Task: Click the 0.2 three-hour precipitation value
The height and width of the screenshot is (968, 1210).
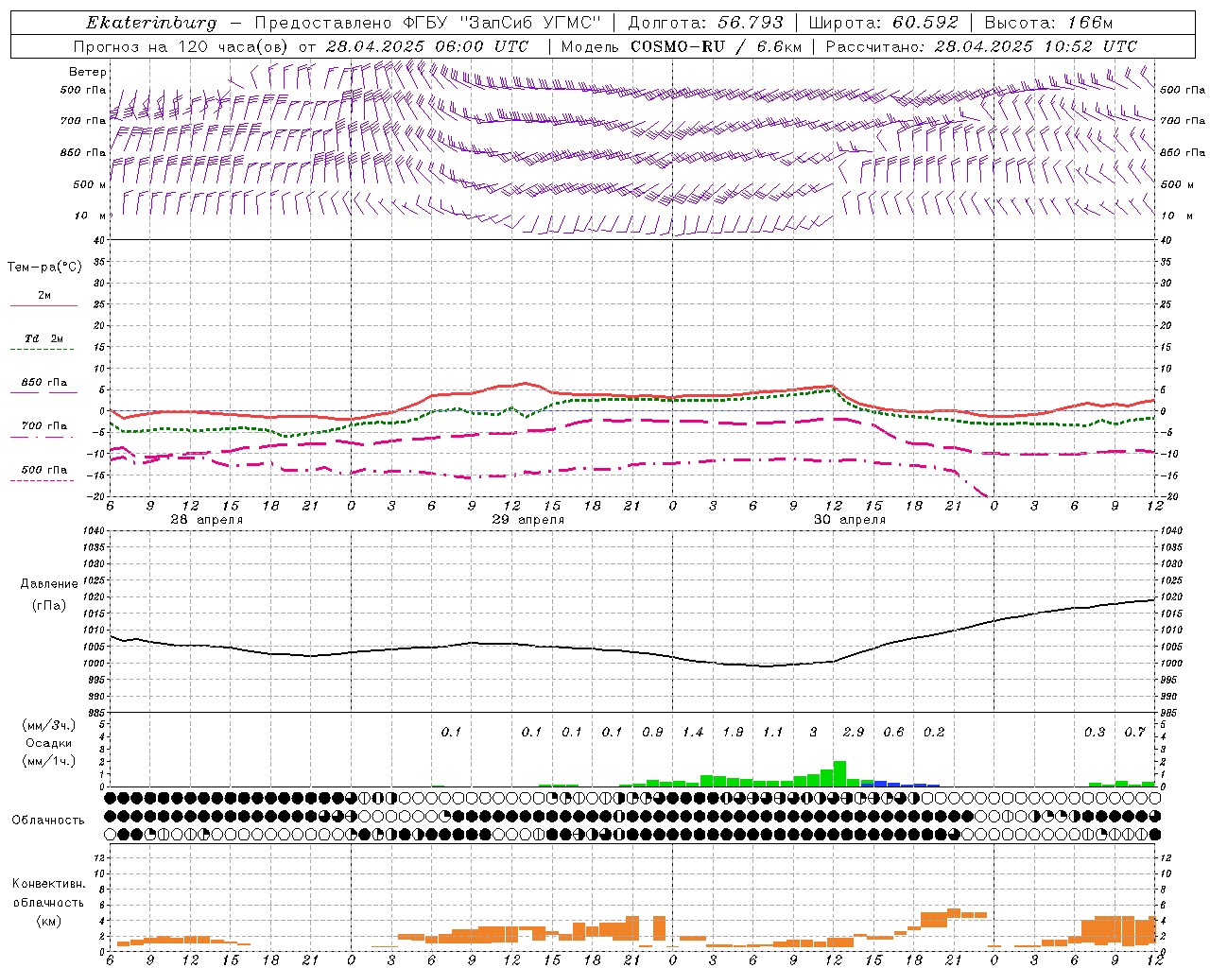Action: [934, 733]
